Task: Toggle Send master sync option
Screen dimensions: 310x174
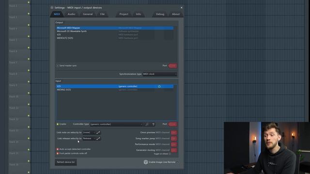Action: point(66,66)
